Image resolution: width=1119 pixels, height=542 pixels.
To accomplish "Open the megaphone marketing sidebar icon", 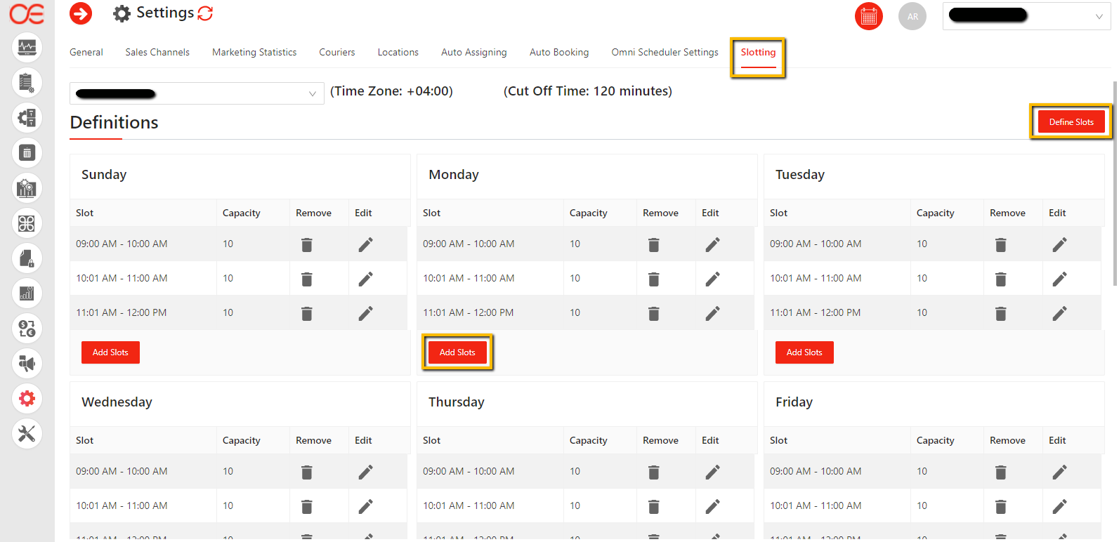I will click(x=27, y=364).
